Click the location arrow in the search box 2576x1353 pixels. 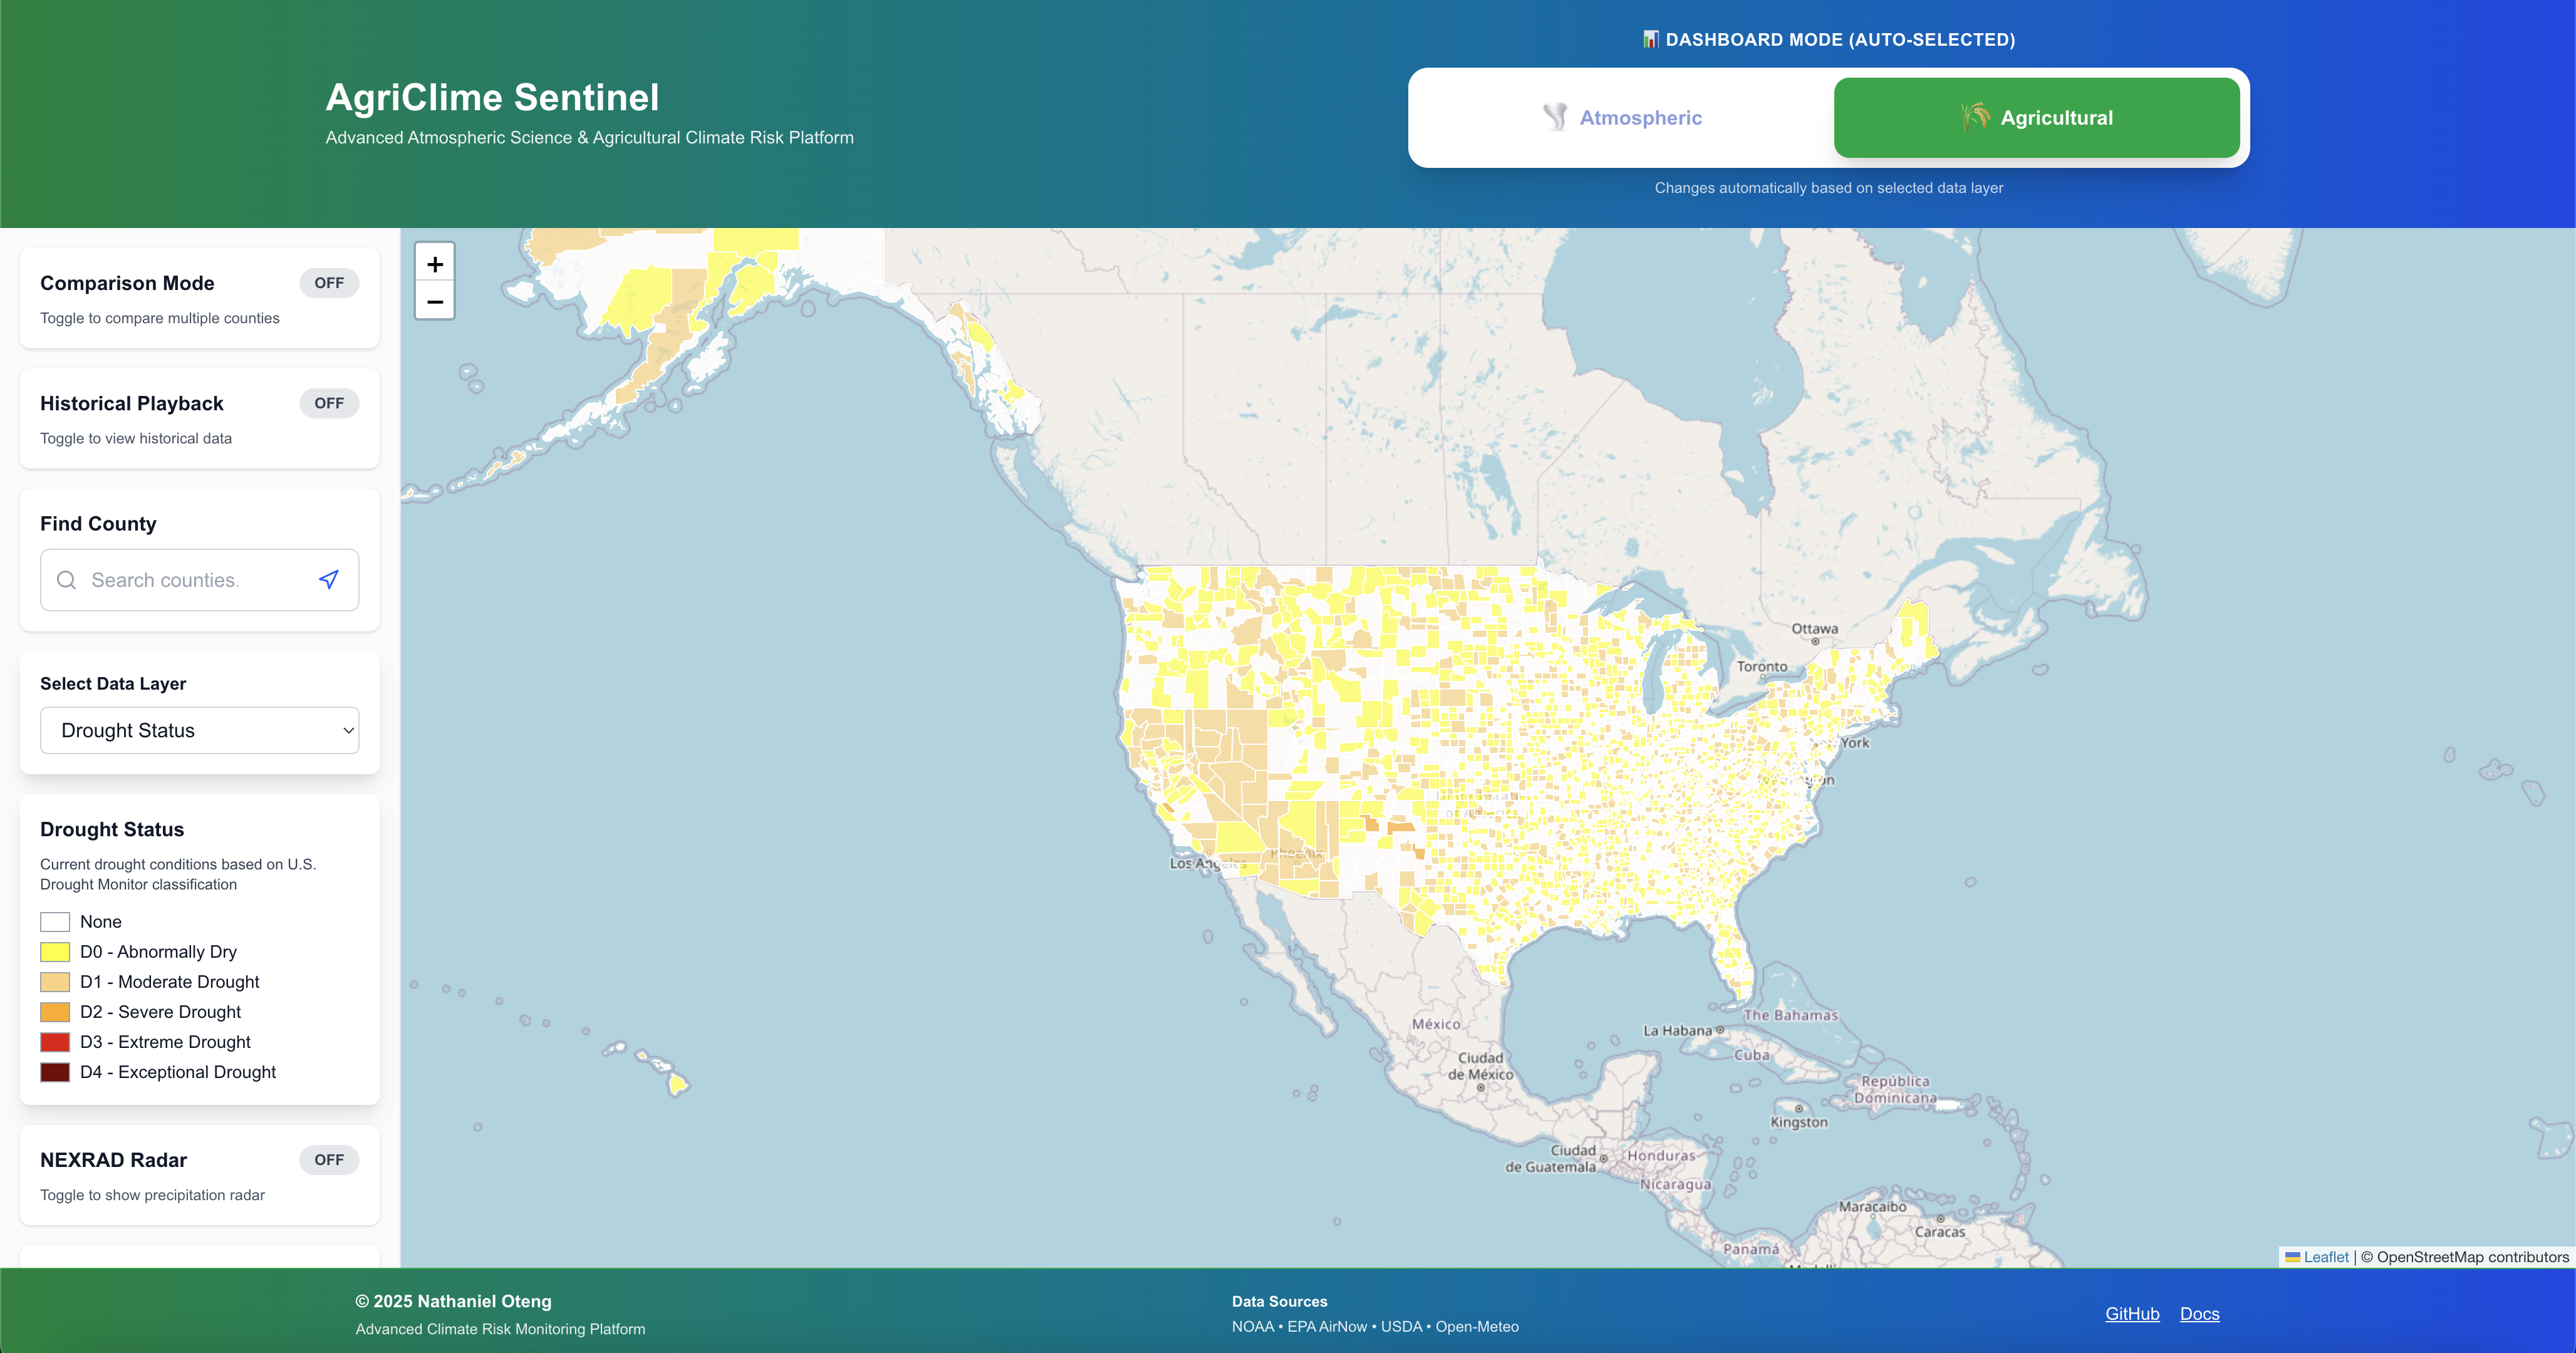click(x=328, y=579)
